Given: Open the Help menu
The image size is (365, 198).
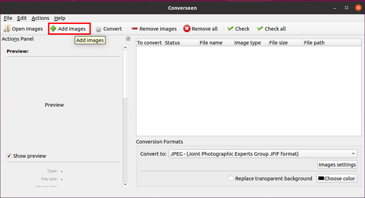Looking at the screenshot, I should tap(59, 18).
